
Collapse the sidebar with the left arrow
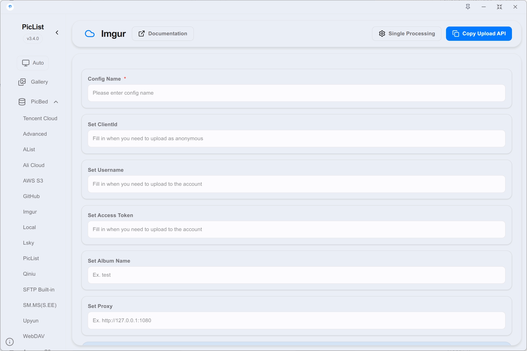[x=57, y=33]
